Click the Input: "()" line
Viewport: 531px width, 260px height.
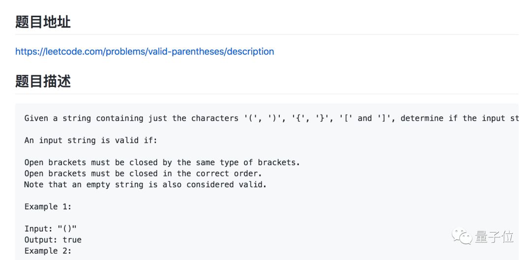coord(51,229)
